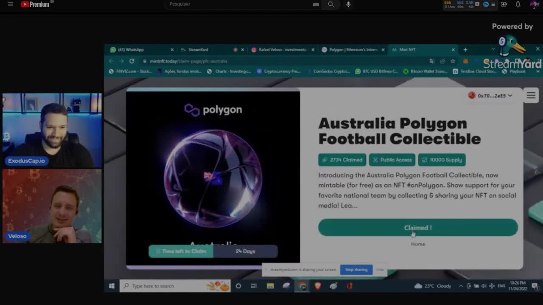543x305 pixels.
Task: Open Charts Investing.com bookmark
Action: click(x=229, y=71)
